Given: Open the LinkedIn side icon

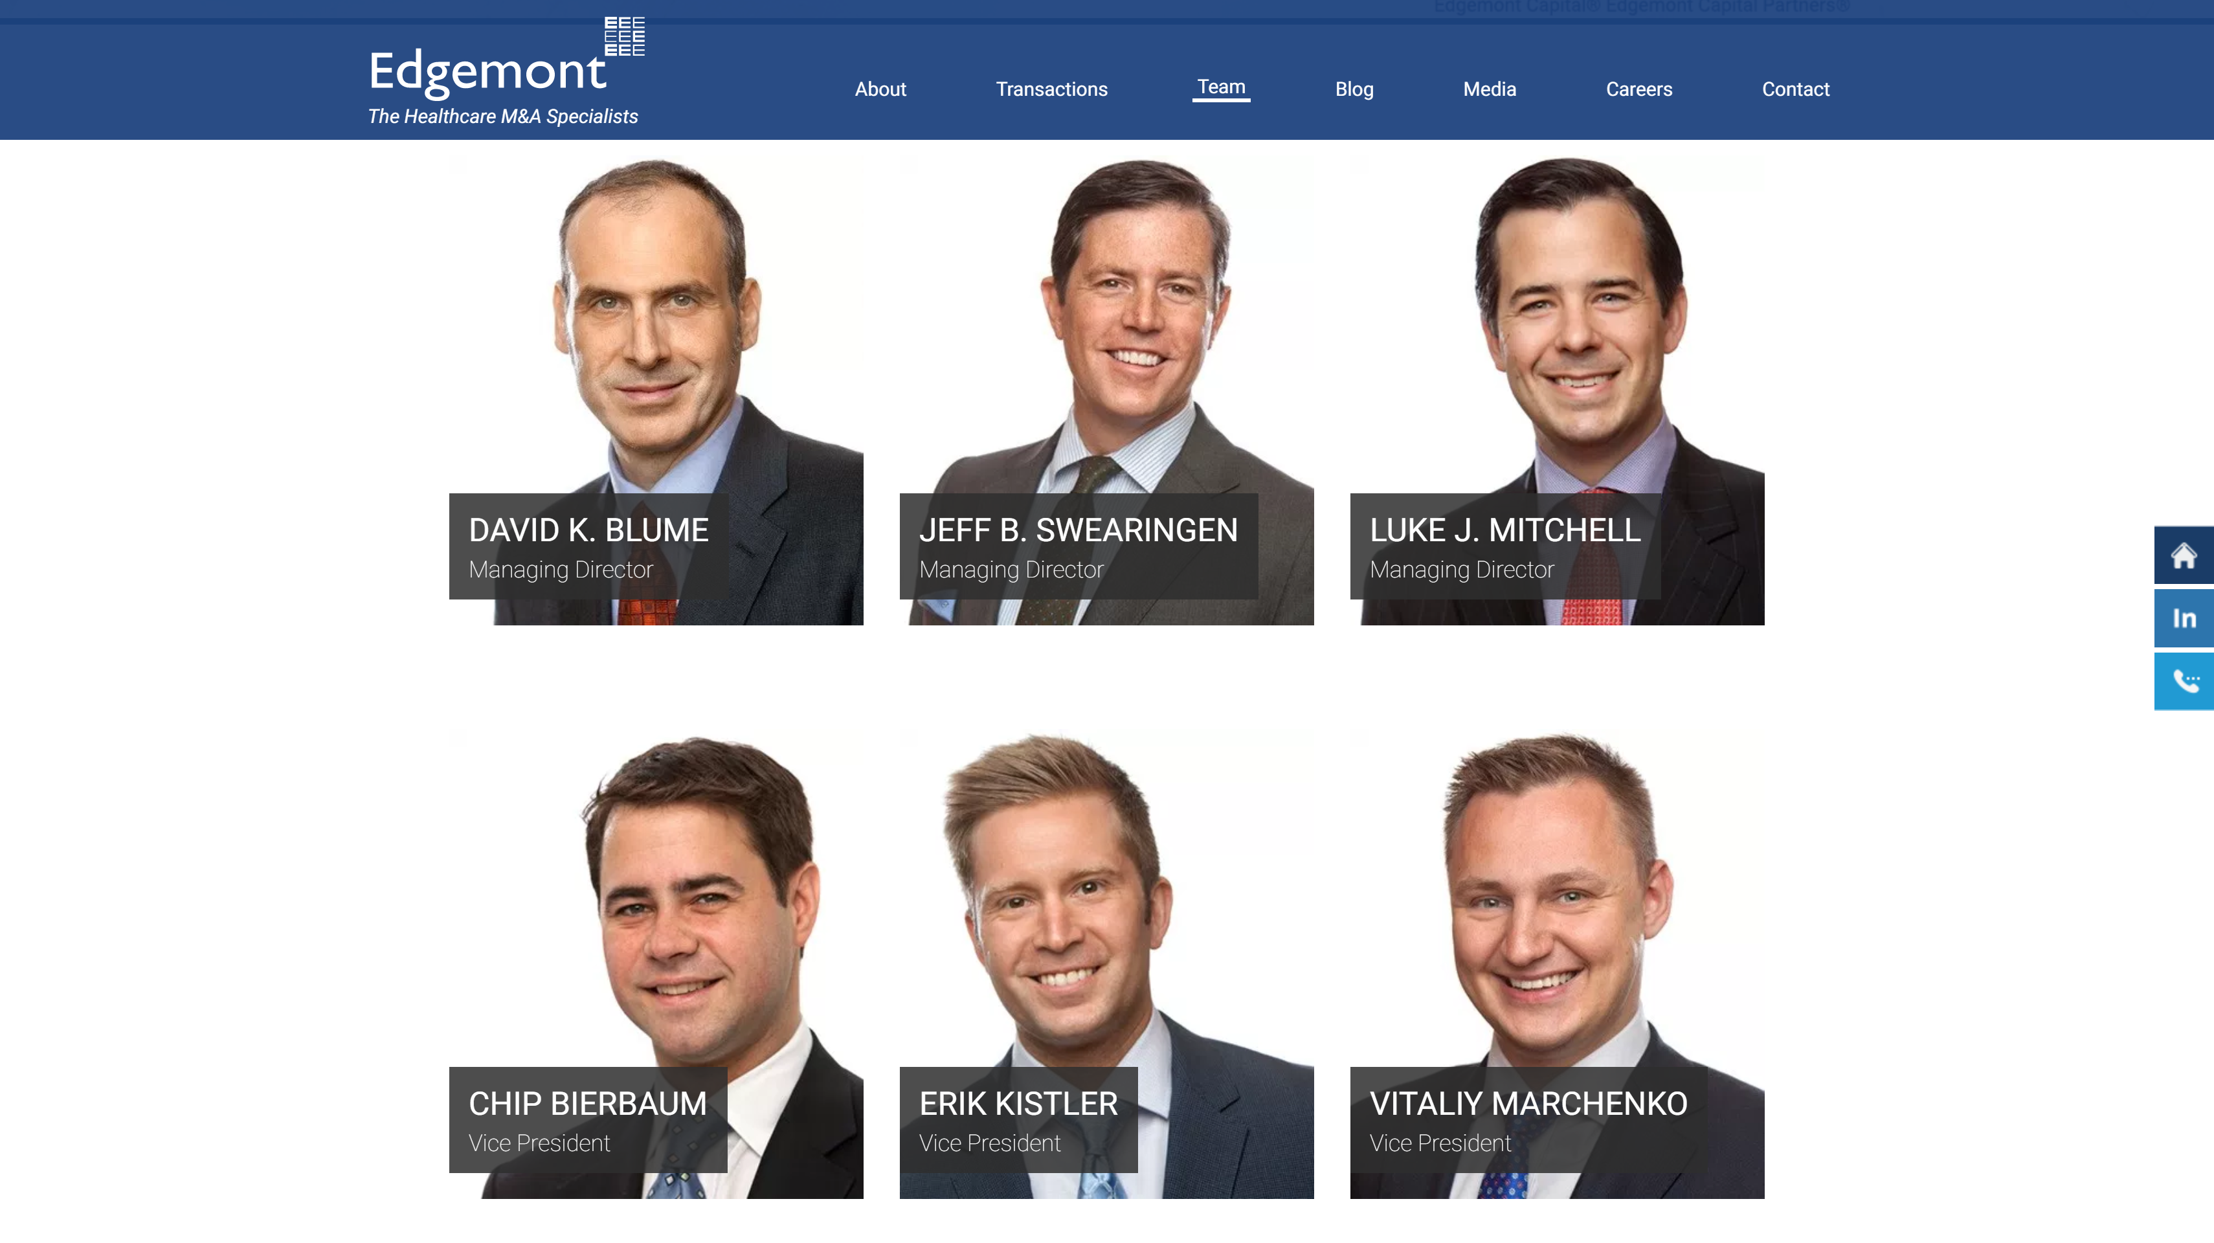Looking at the screenshot, I should tap(2183, 618).
